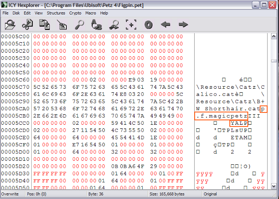Click byte 7A in row 00005CB0
The width and height of the screenshot is (279, 199).
tap(141, 116)
